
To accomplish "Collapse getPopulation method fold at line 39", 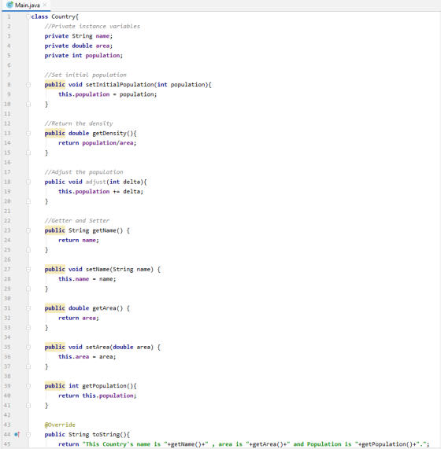I will click(x=28, y=386).
